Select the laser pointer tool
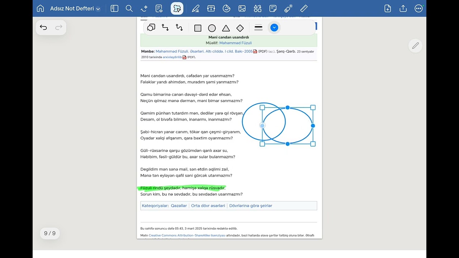Screen dimensions: 459x258 point(288,8)
